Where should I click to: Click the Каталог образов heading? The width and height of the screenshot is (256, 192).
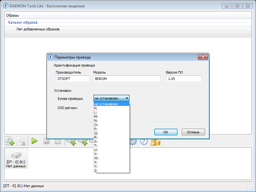point(23,22)
